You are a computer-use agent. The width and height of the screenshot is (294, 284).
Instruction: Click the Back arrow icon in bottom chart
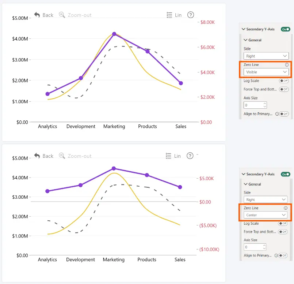pyautogui.click(x=37, y=156)
